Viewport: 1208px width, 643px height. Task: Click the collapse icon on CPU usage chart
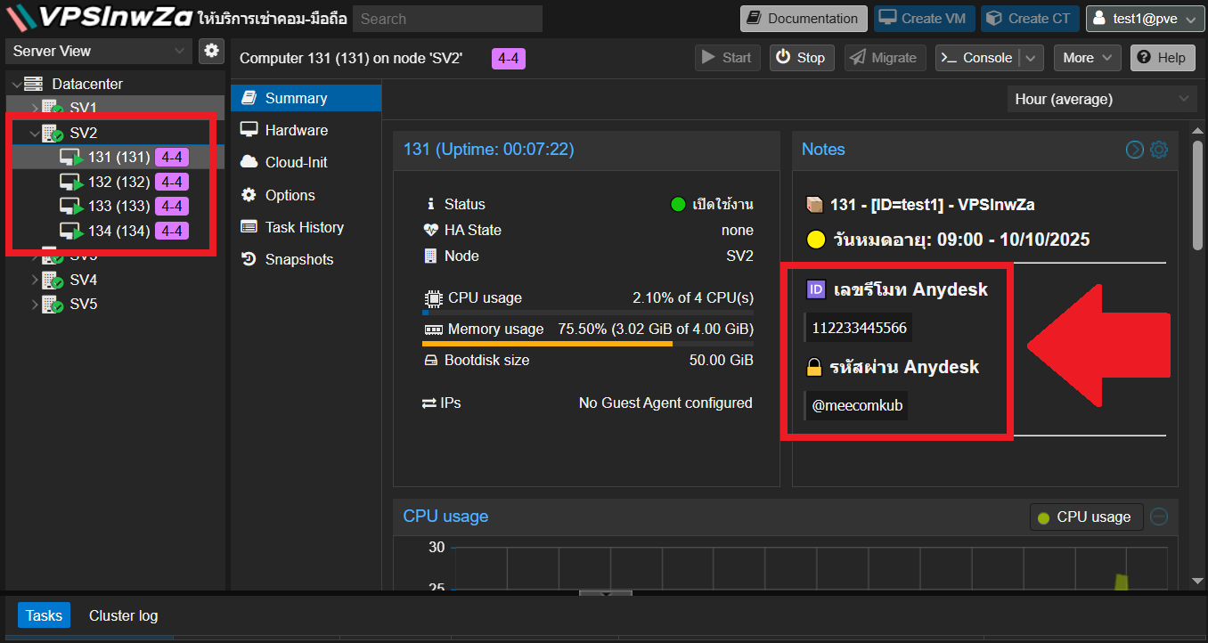pos(1159,517)
